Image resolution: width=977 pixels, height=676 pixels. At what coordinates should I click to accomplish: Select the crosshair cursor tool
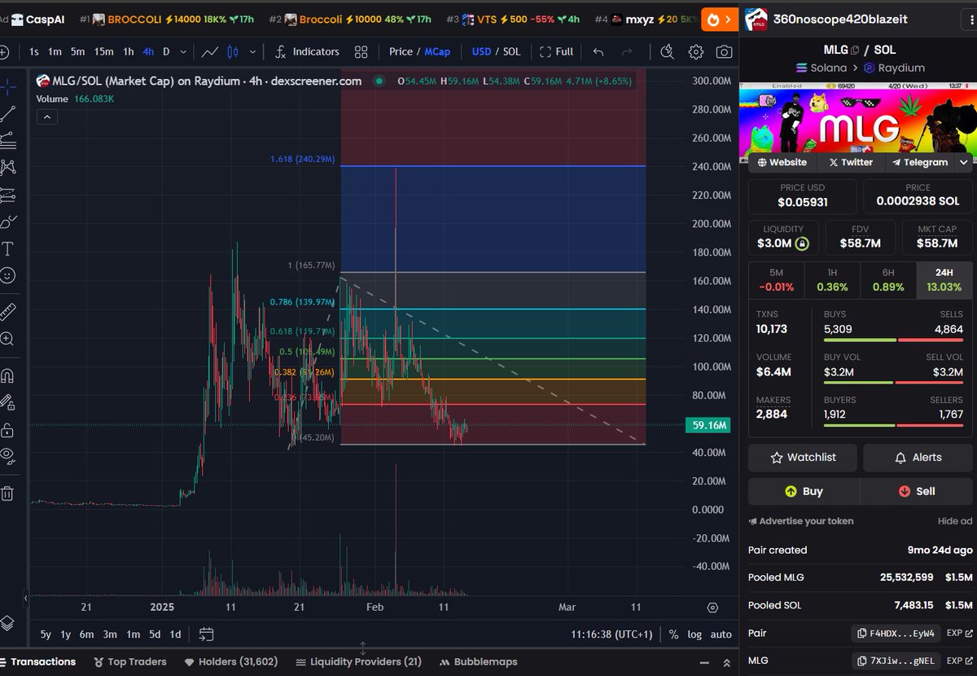coord(7,86)
